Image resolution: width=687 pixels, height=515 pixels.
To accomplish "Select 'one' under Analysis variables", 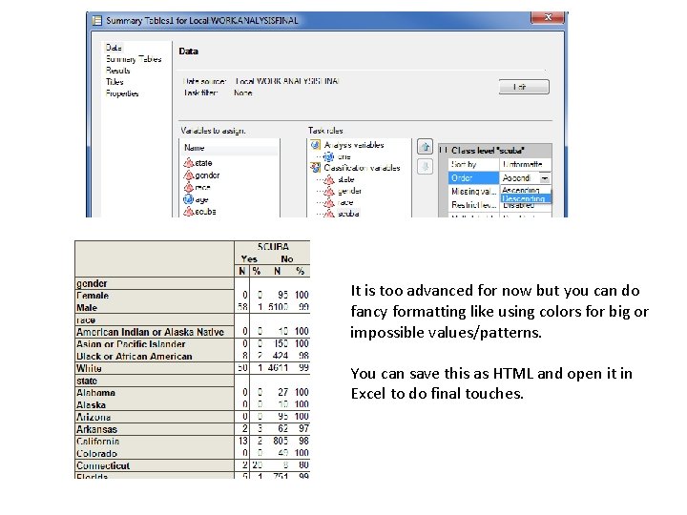I will coord(344,156).
